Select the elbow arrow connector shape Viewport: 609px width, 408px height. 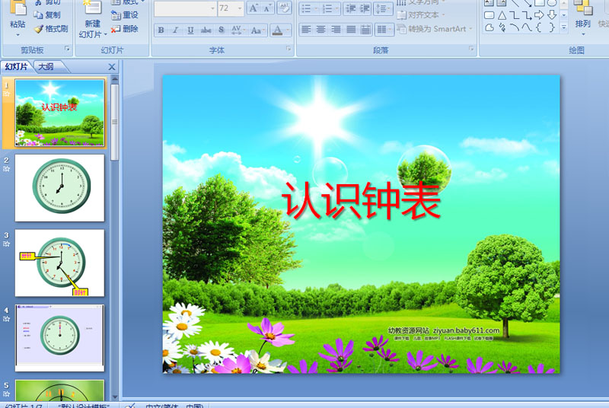click(526, 15)
